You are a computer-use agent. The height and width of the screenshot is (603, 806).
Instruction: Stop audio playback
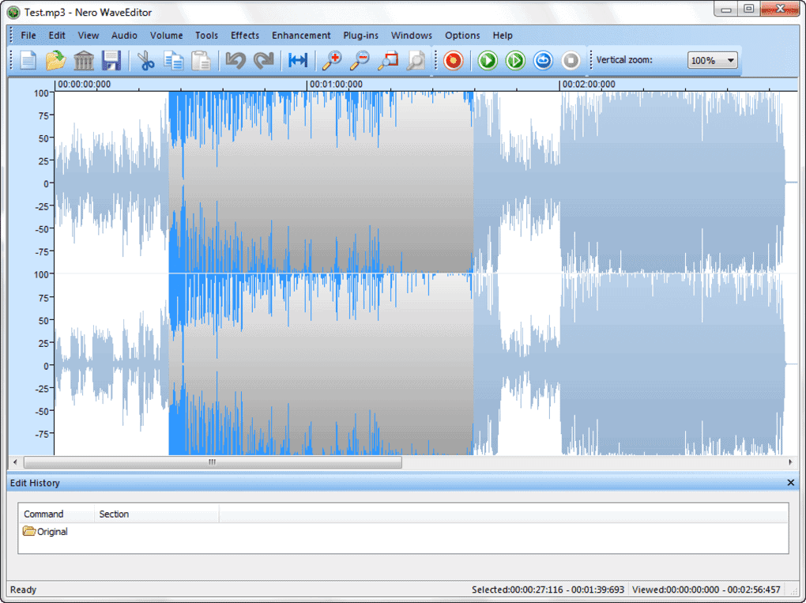571,60
